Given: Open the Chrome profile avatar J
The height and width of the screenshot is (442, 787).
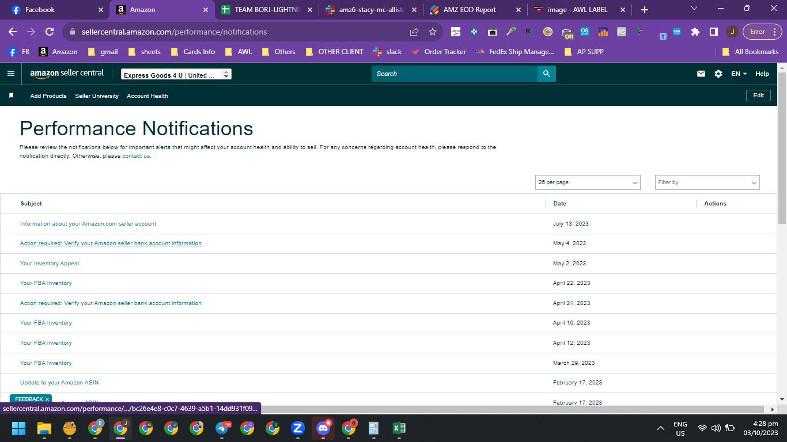Looking at the screenshot, I should 732,32.
